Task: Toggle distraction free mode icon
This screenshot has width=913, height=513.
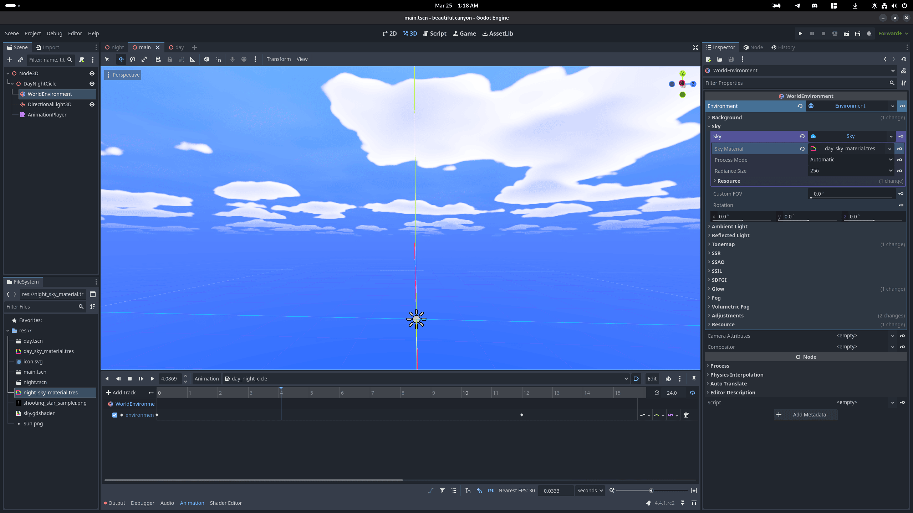Action: (x=695, y=47)
